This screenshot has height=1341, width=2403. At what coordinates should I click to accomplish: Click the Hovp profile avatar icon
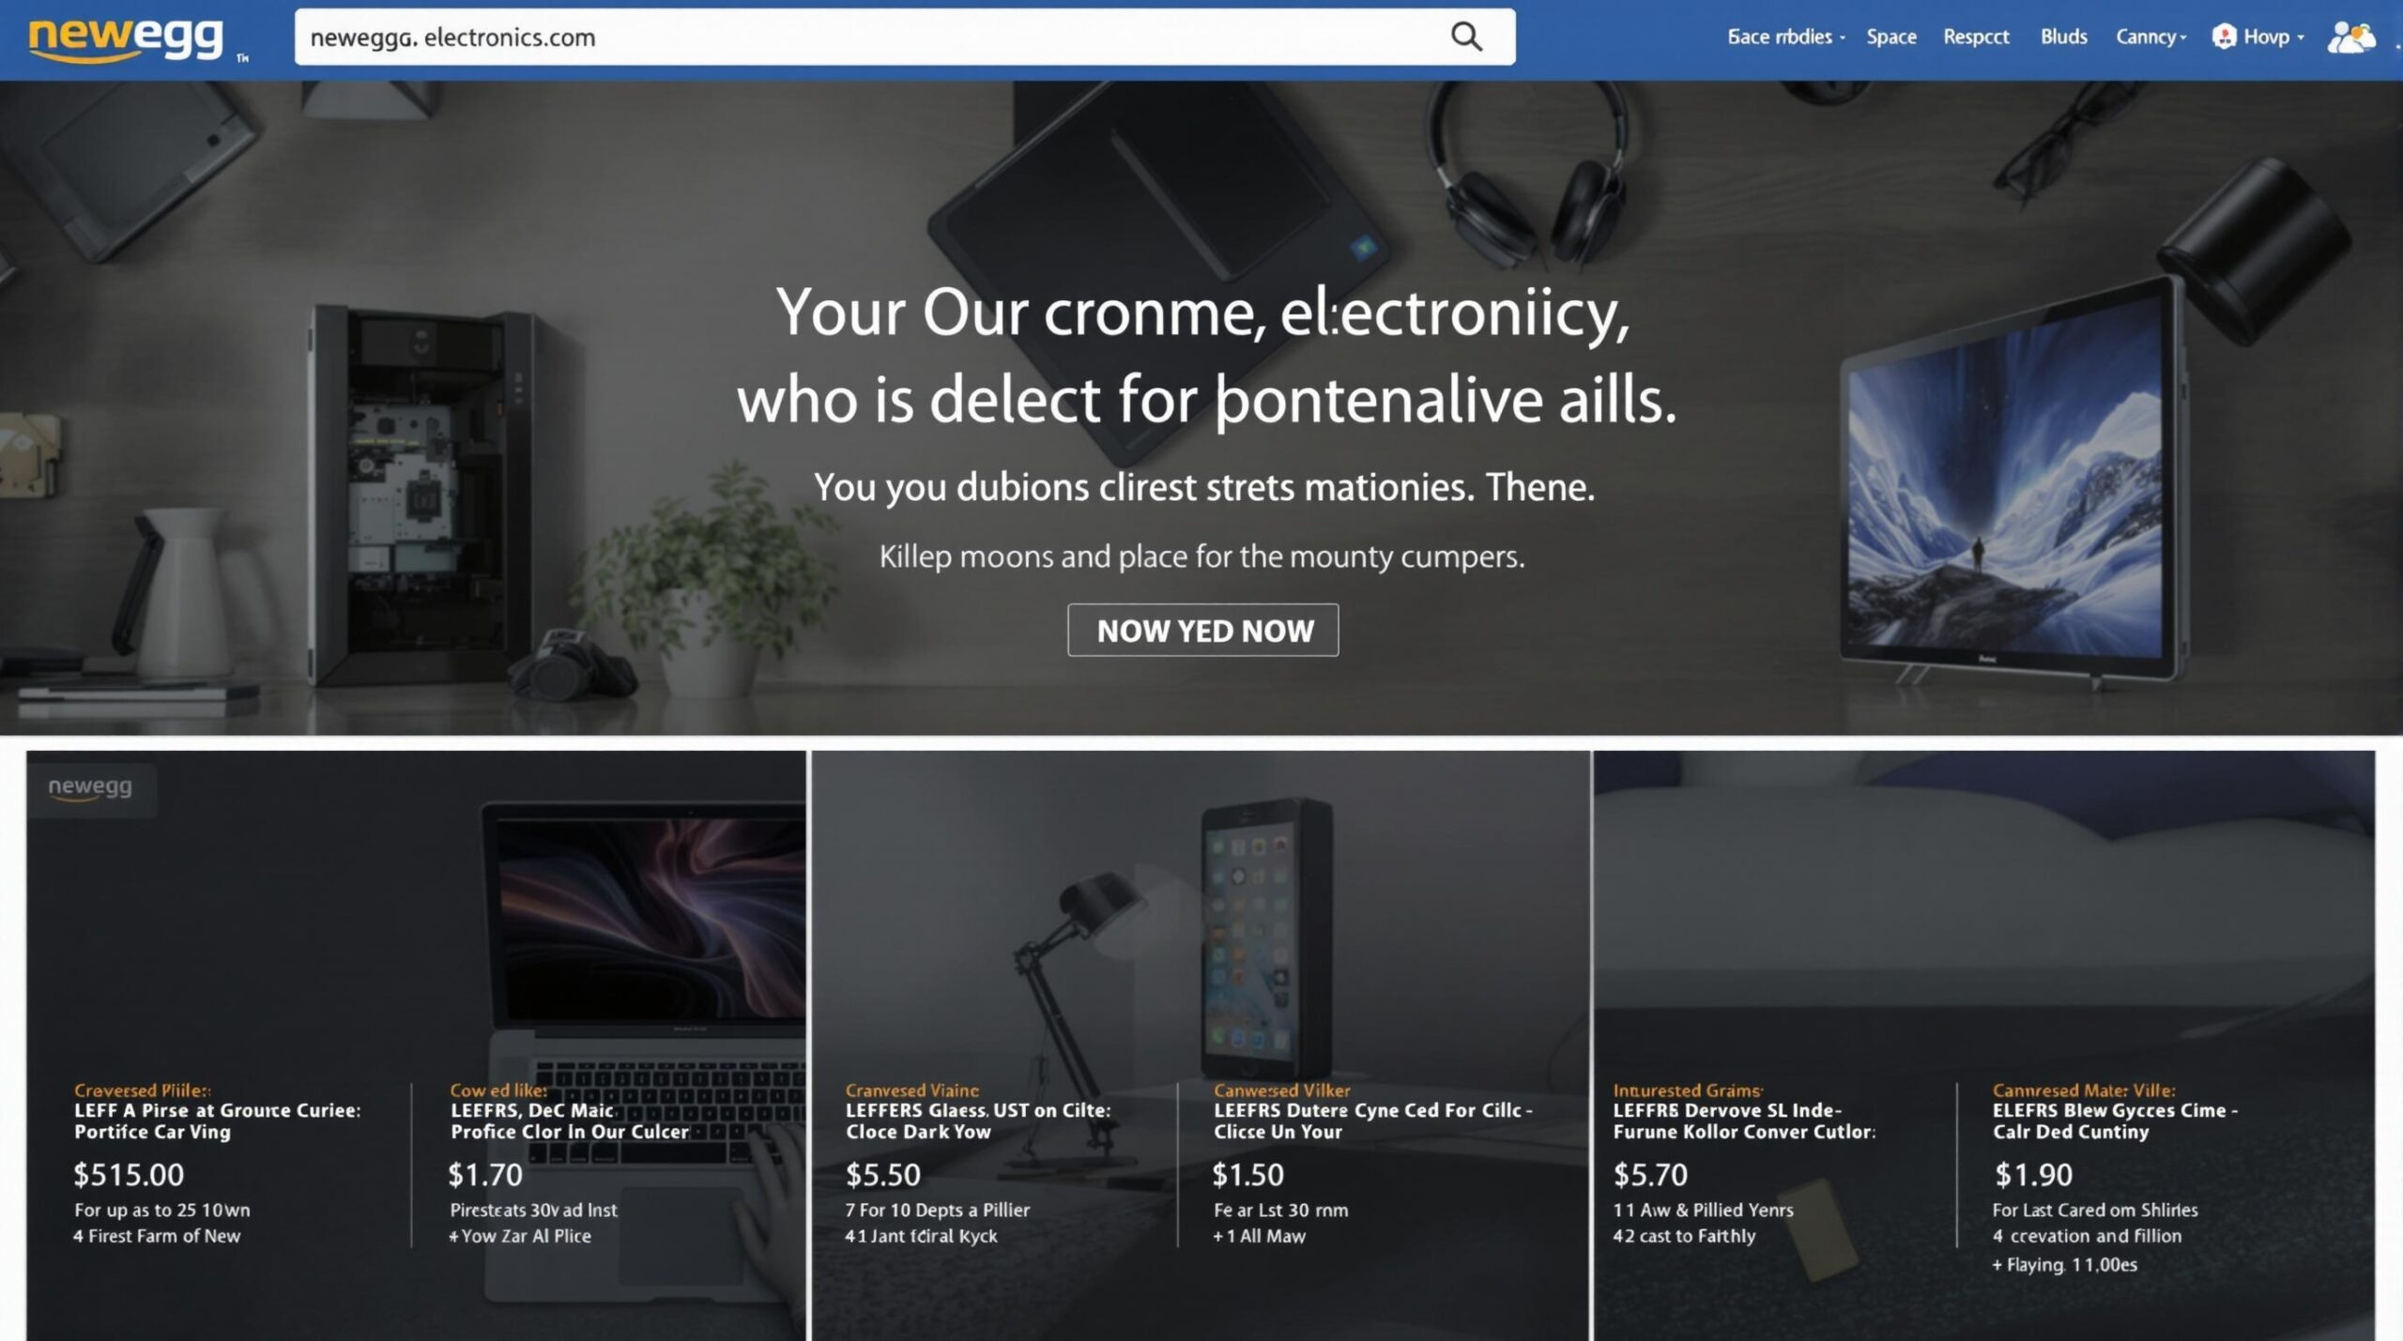[2224, 37]
